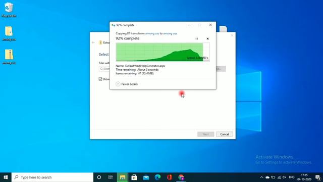Close the Extract wizard window behind
Screen dimensions: 323x182
click(232, 35)
